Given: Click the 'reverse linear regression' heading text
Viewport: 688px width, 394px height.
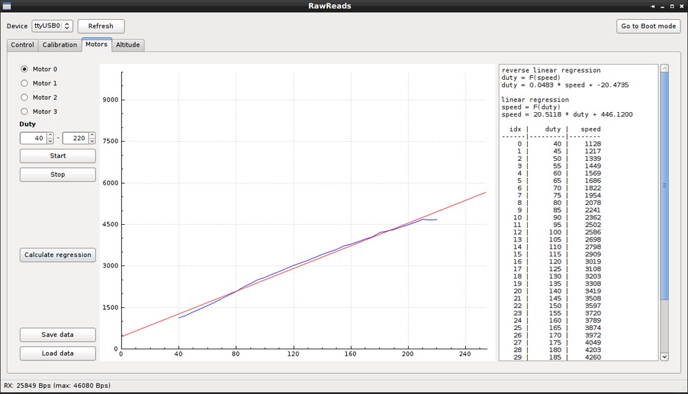Looking at the screenshot, I should [x=551, y=70].
